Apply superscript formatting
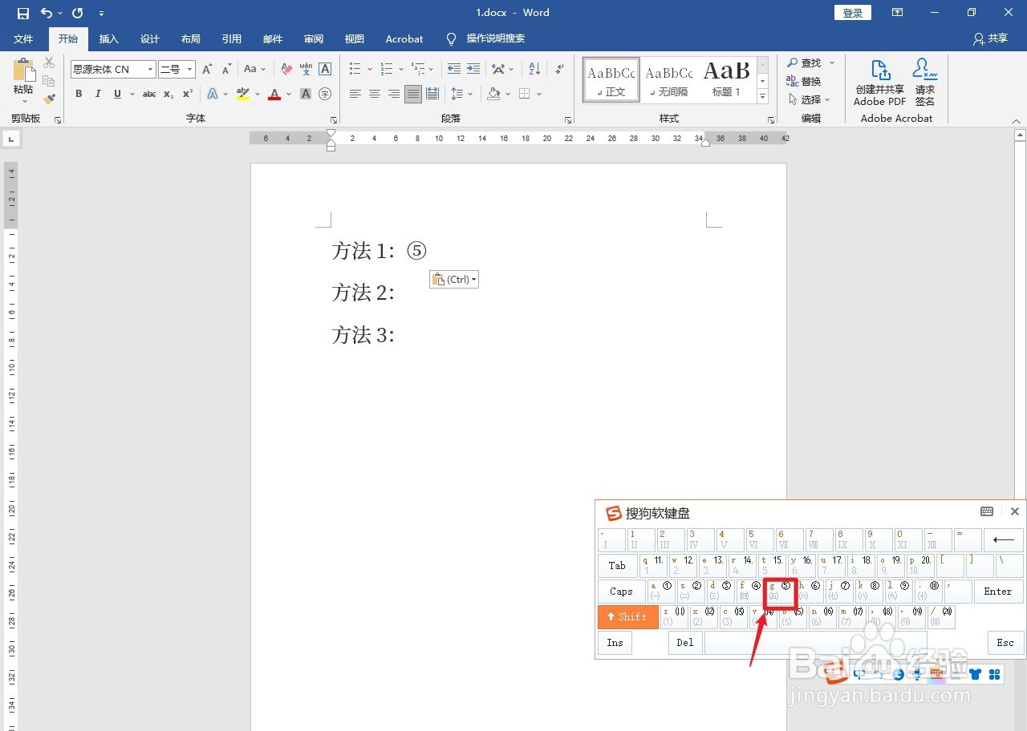1027x731 pixels. coord(187,94)
